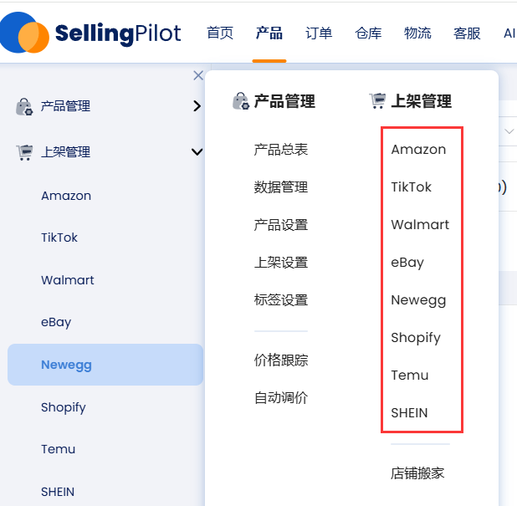Click the 产品管理 bag icon in the sidebar
The width and height of the screenshot is (517, 506).
tap(24, 106)
